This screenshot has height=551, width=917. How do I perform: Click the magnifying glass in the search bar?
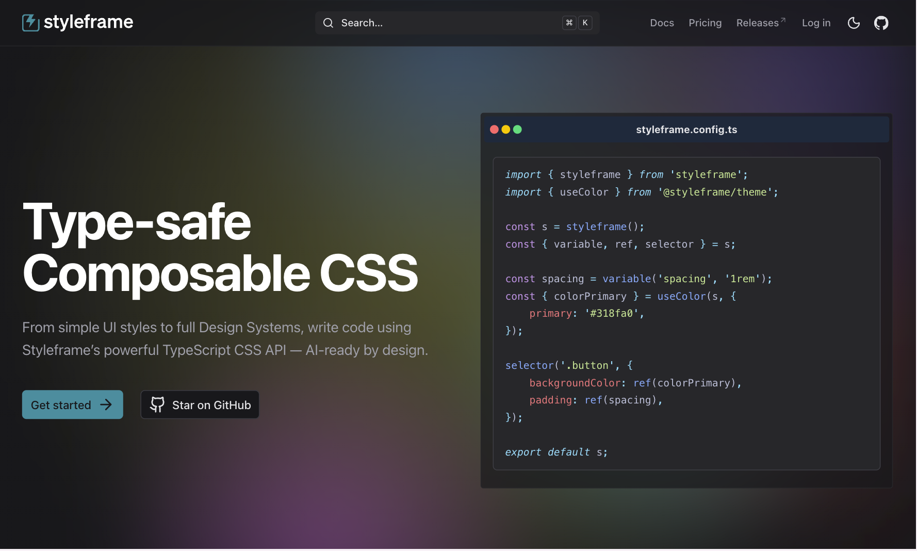[x=328, y=23]
